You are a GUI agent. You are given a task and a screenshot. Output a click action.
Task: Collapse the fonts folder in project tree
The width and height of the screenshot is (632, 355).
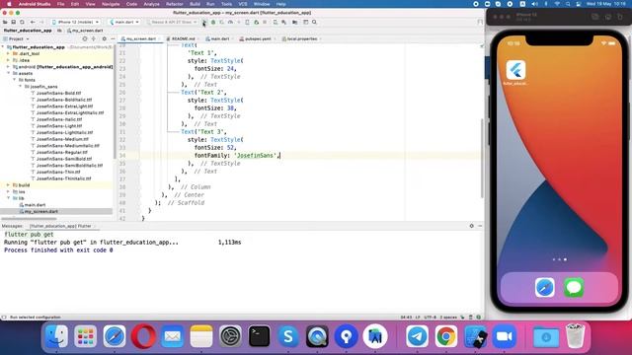pyautogui.click(x=15, y=80)
